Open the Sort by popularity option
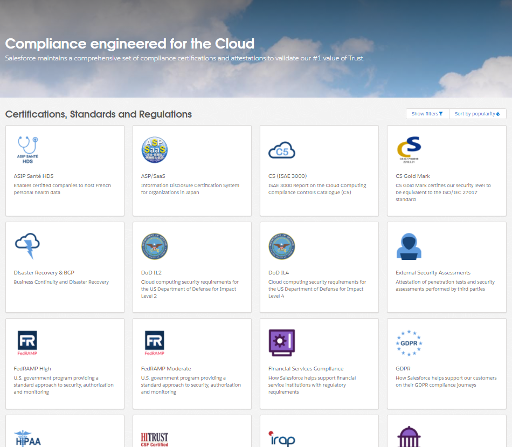 (478, 114)
